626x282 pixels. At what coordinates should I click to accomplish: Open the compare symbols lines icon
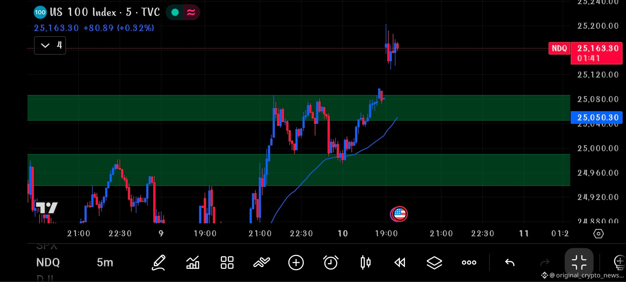(x=261, y=262)
